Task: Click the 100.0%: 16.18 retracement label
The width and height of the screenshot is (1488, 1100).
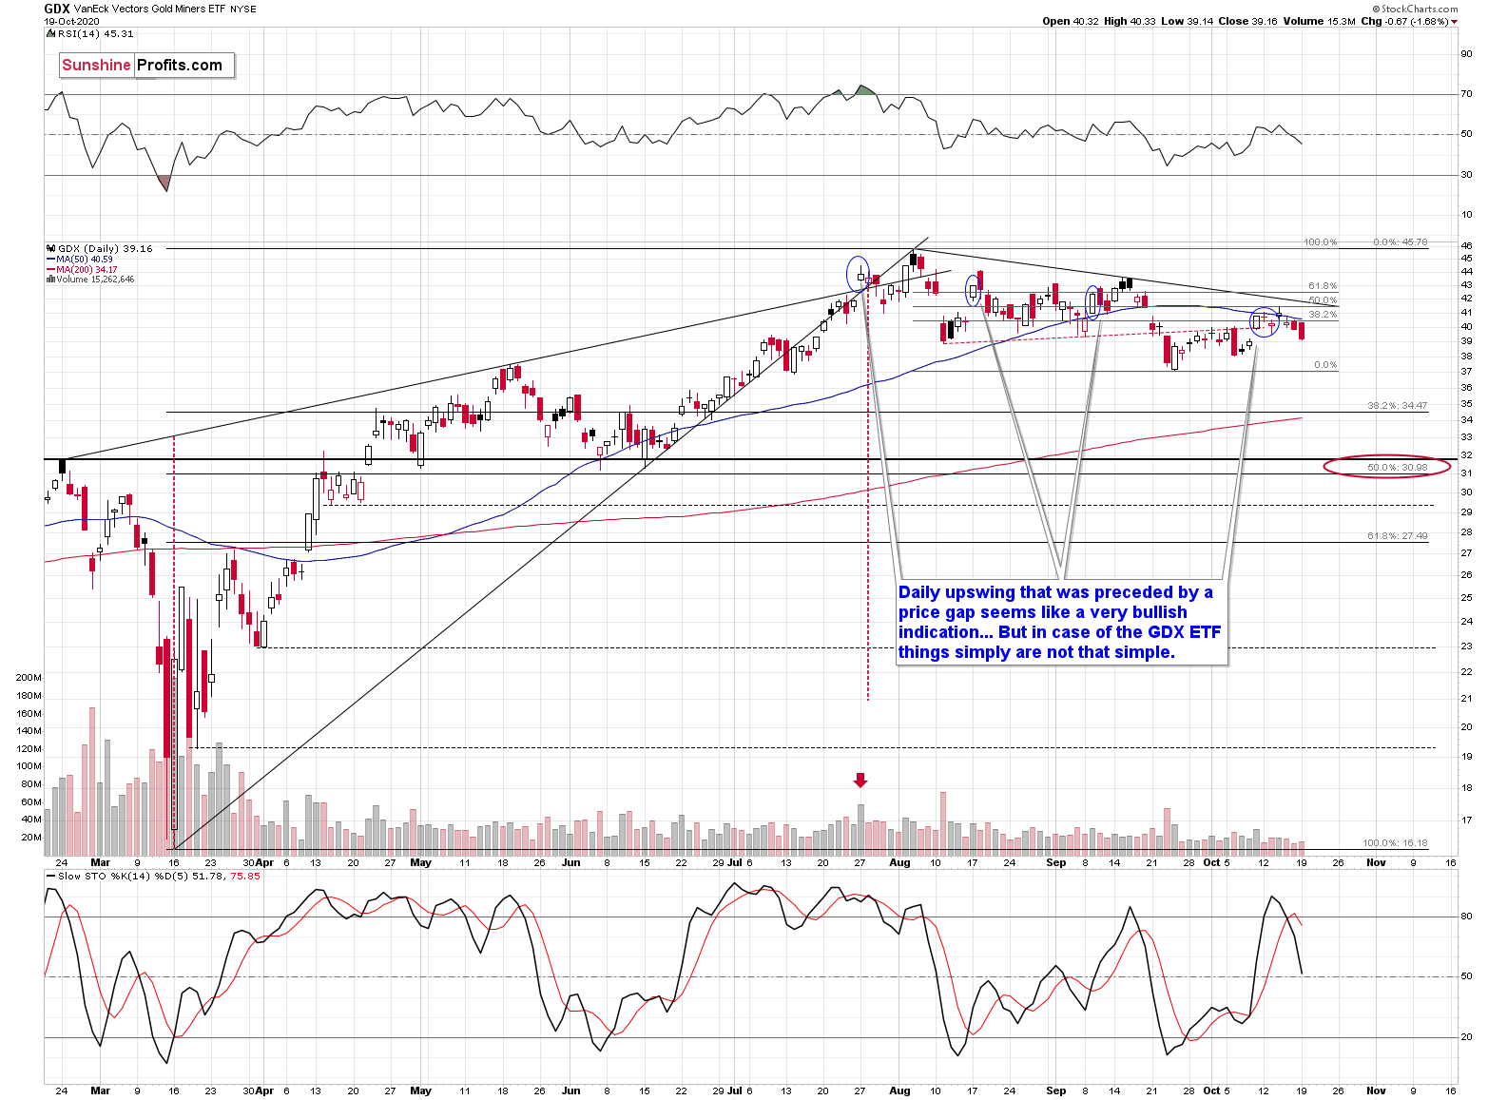Action: coord(1395,843)
